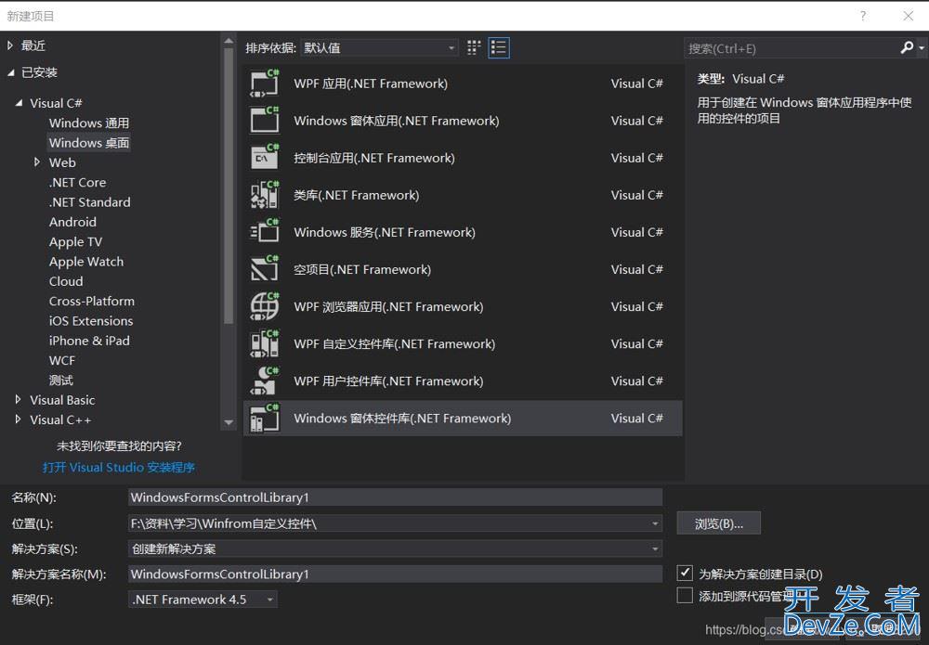
Task: Select WPF 自定义控件库(.NET Framework) template name
Action: tap(395, 343)
